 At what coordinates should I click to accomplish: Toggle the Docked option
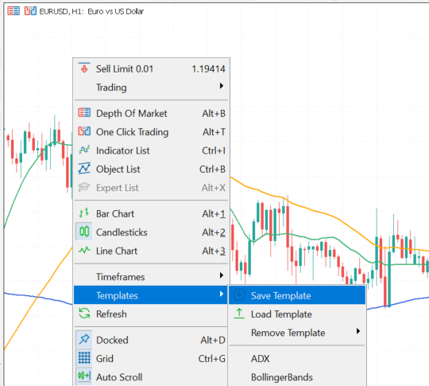tap(151, 340)
